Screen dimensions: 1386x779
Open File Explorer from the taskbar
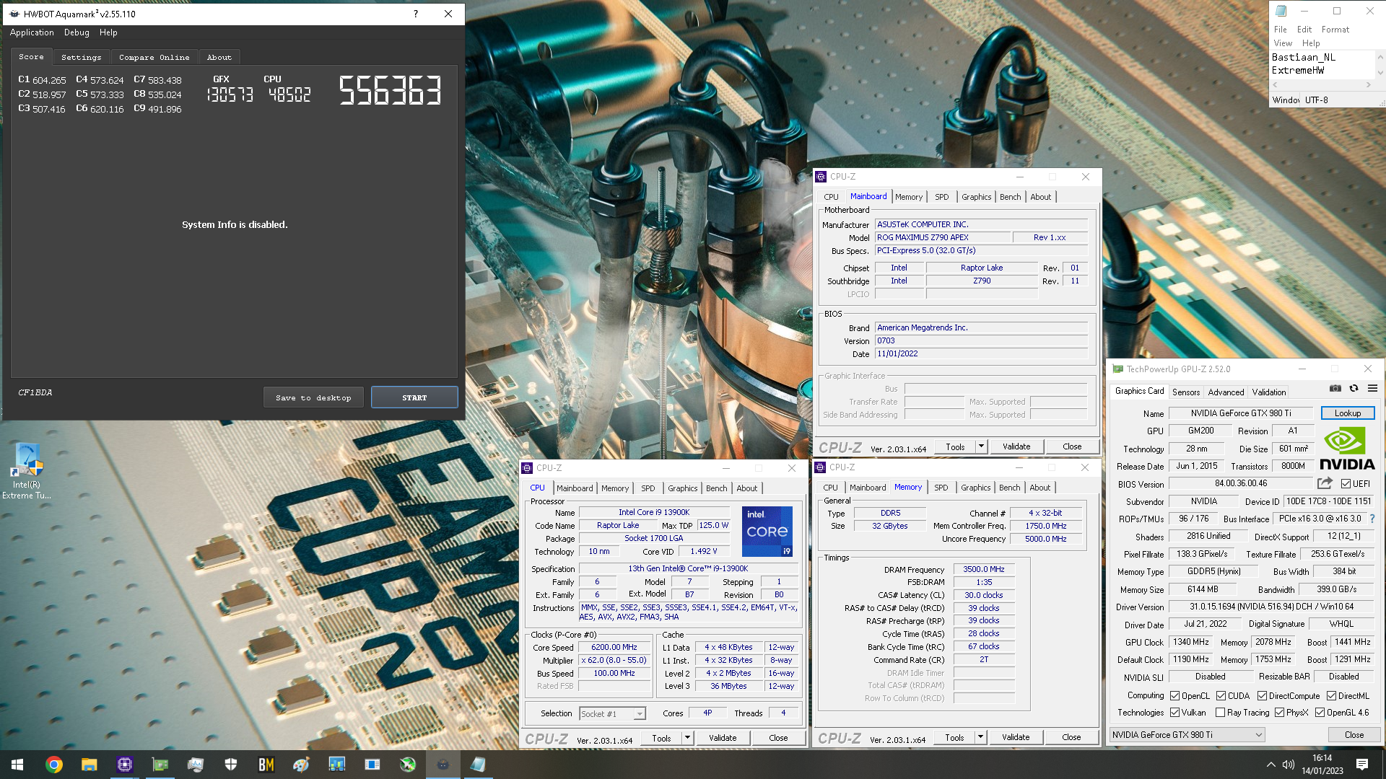click(90, 765)
